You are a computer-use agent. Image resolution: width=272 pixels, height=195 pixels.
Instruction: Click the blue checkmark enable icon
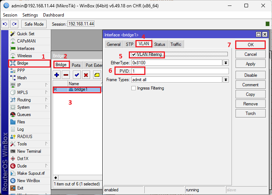(x=77, y=75)
